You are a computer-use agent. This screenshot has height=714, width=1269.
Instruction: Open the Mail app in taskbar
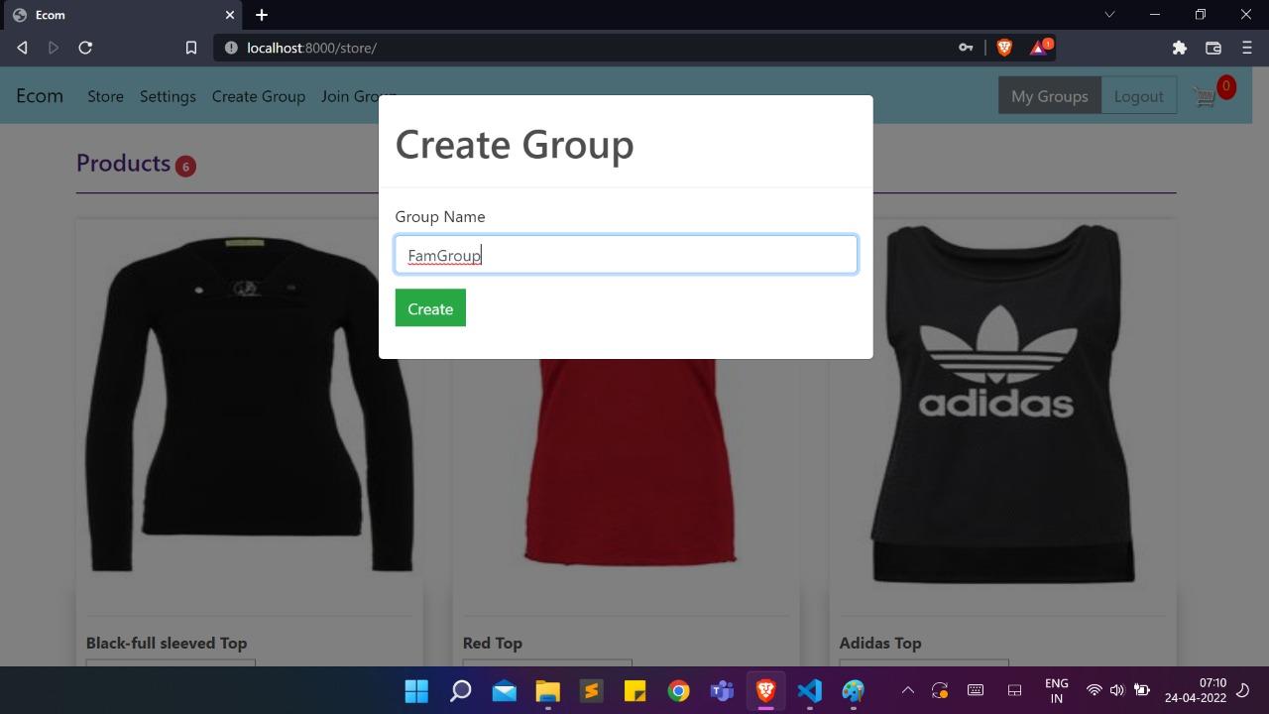coord(504,690)
